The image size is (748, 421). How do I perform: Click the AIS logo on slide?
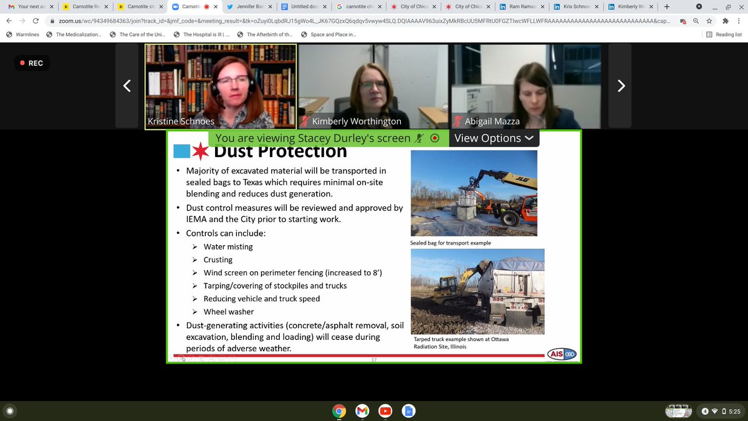[x=562, y=354]
